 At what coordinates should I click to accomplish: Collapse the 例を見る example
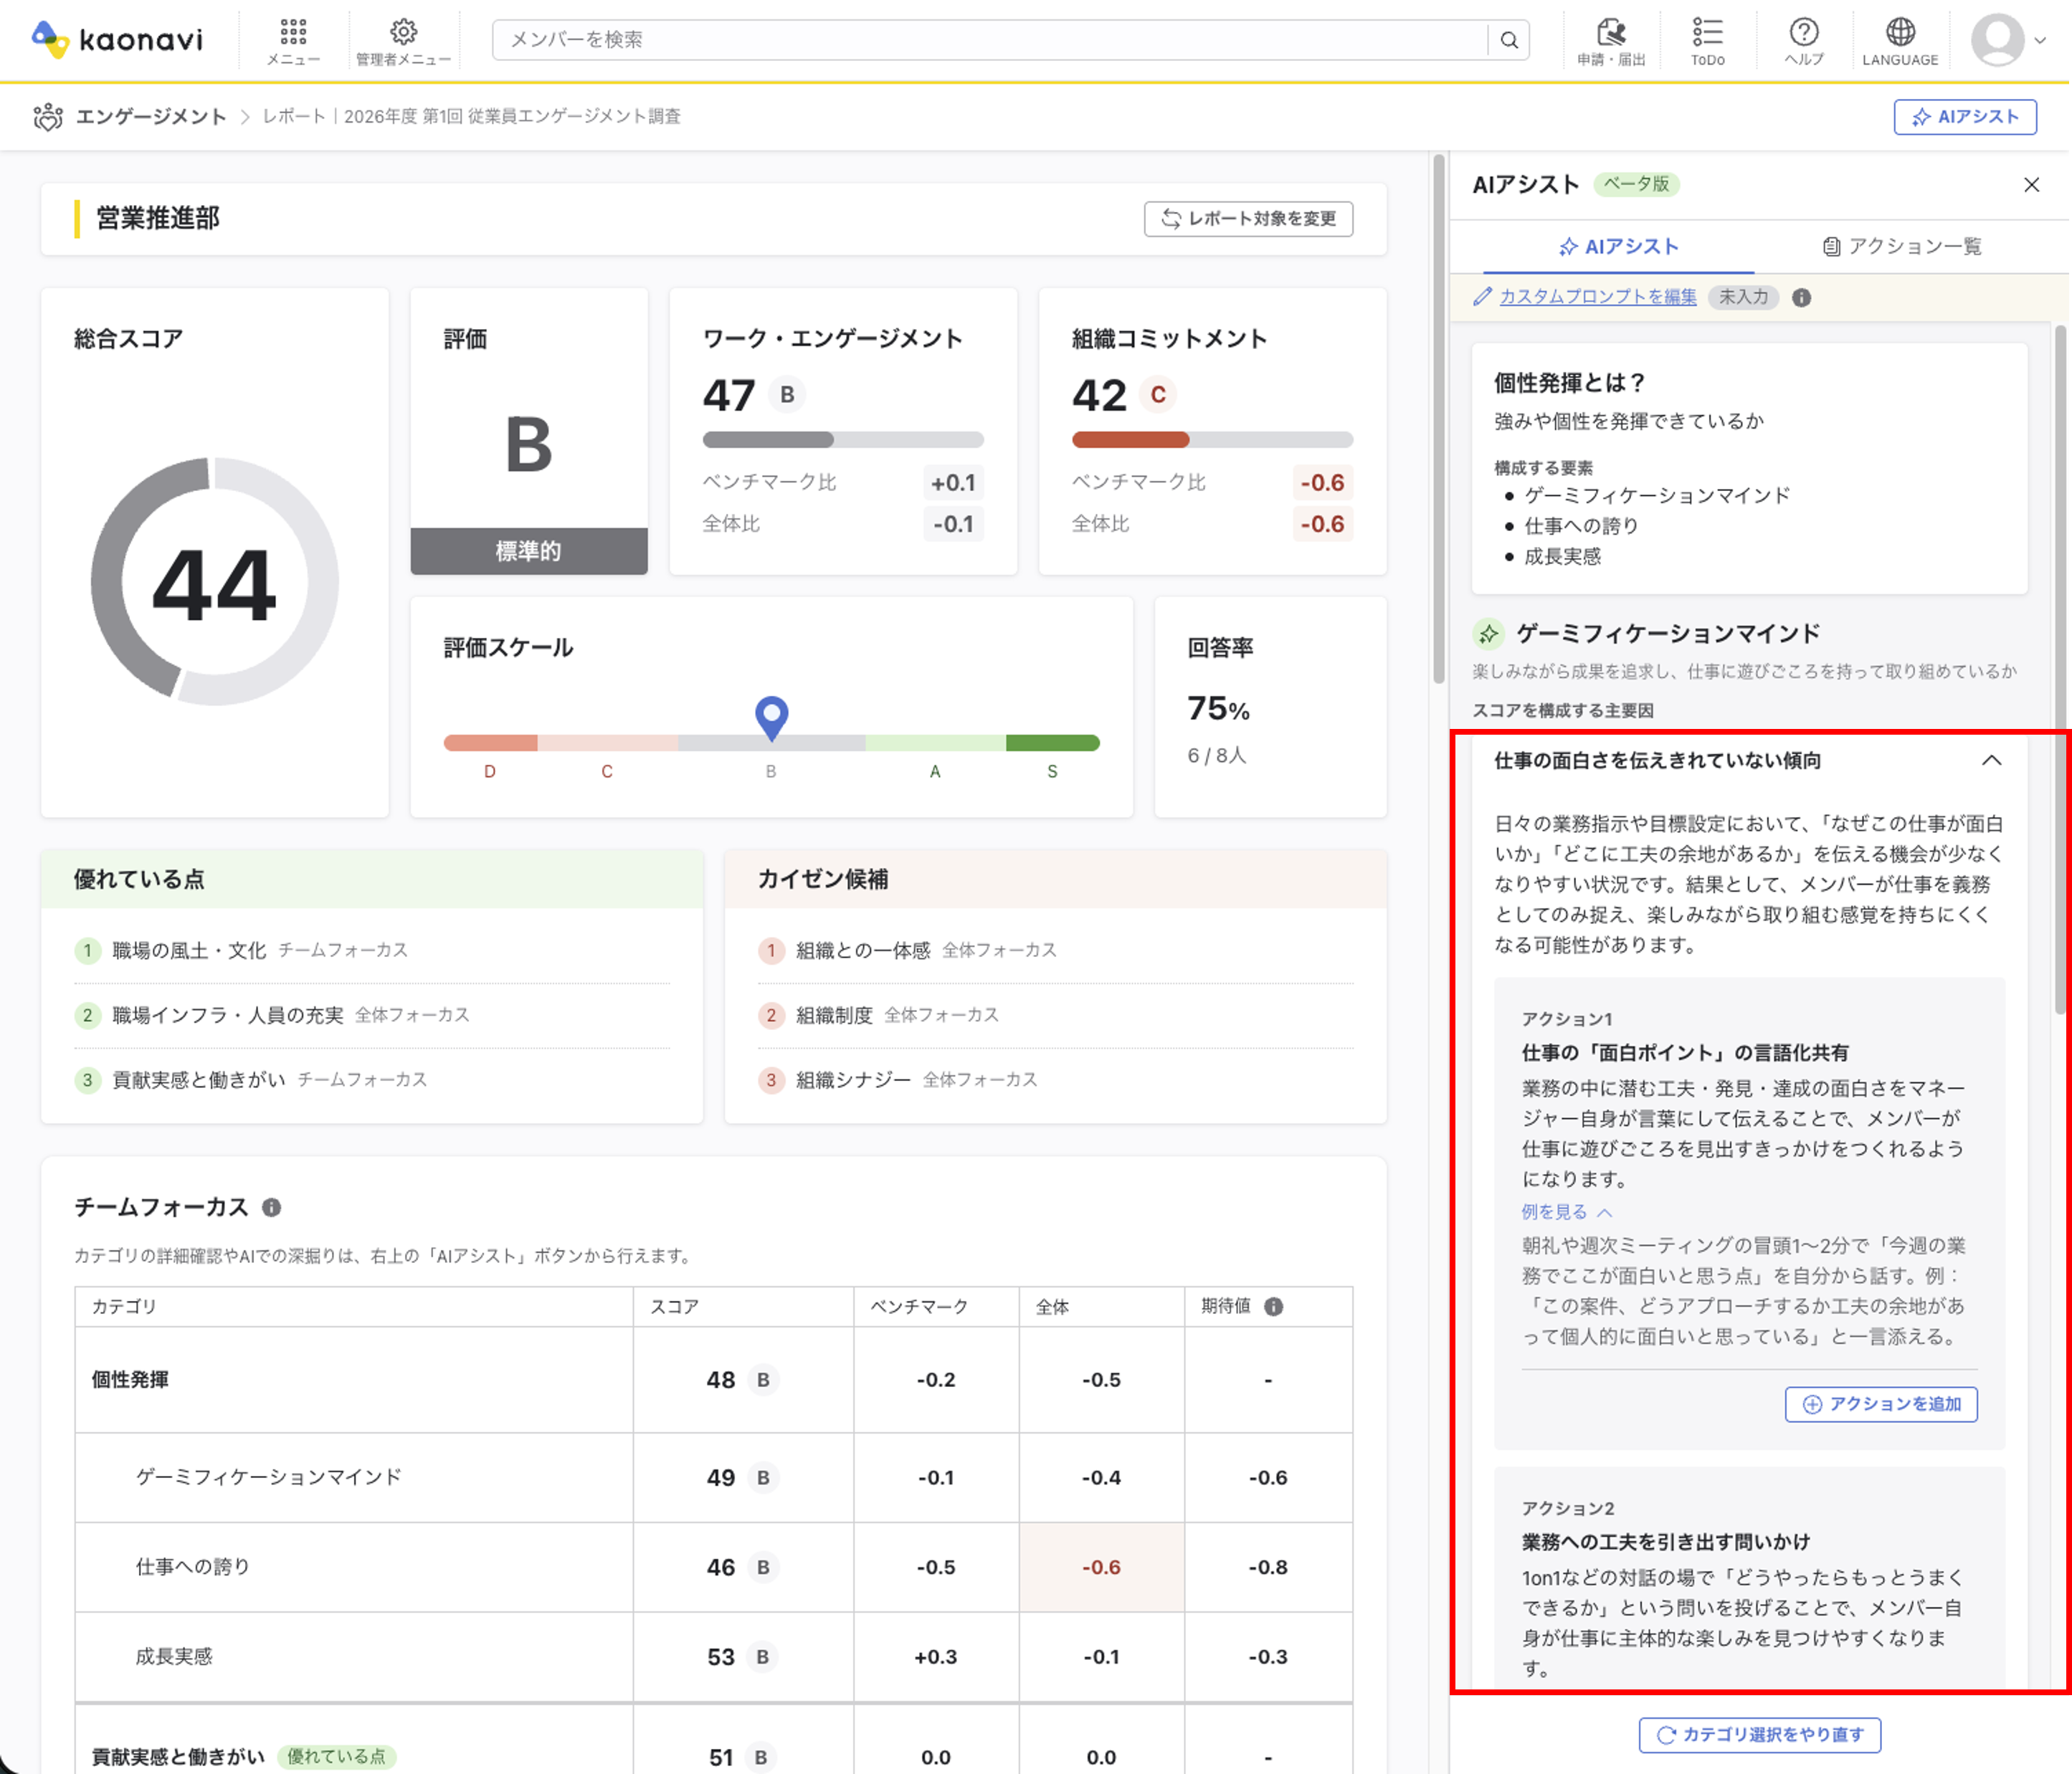click(1567, 1212)
